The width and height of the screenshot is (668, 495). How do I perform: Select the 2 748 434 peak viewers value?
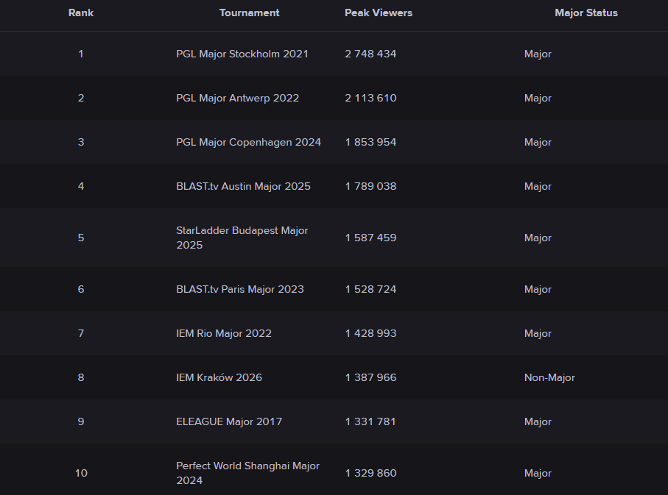point(370,54)
